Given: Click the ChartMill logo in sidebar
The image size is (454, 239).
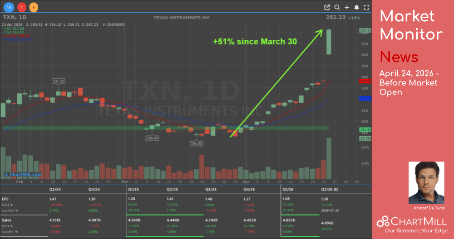Looking at the screenshot, I should pos(412,223).
